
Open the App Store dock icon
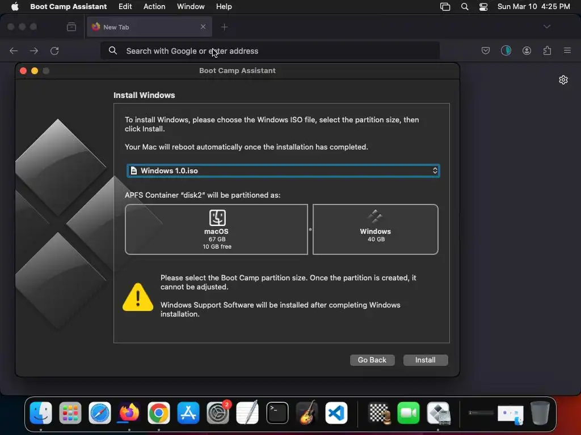(188, 413)
